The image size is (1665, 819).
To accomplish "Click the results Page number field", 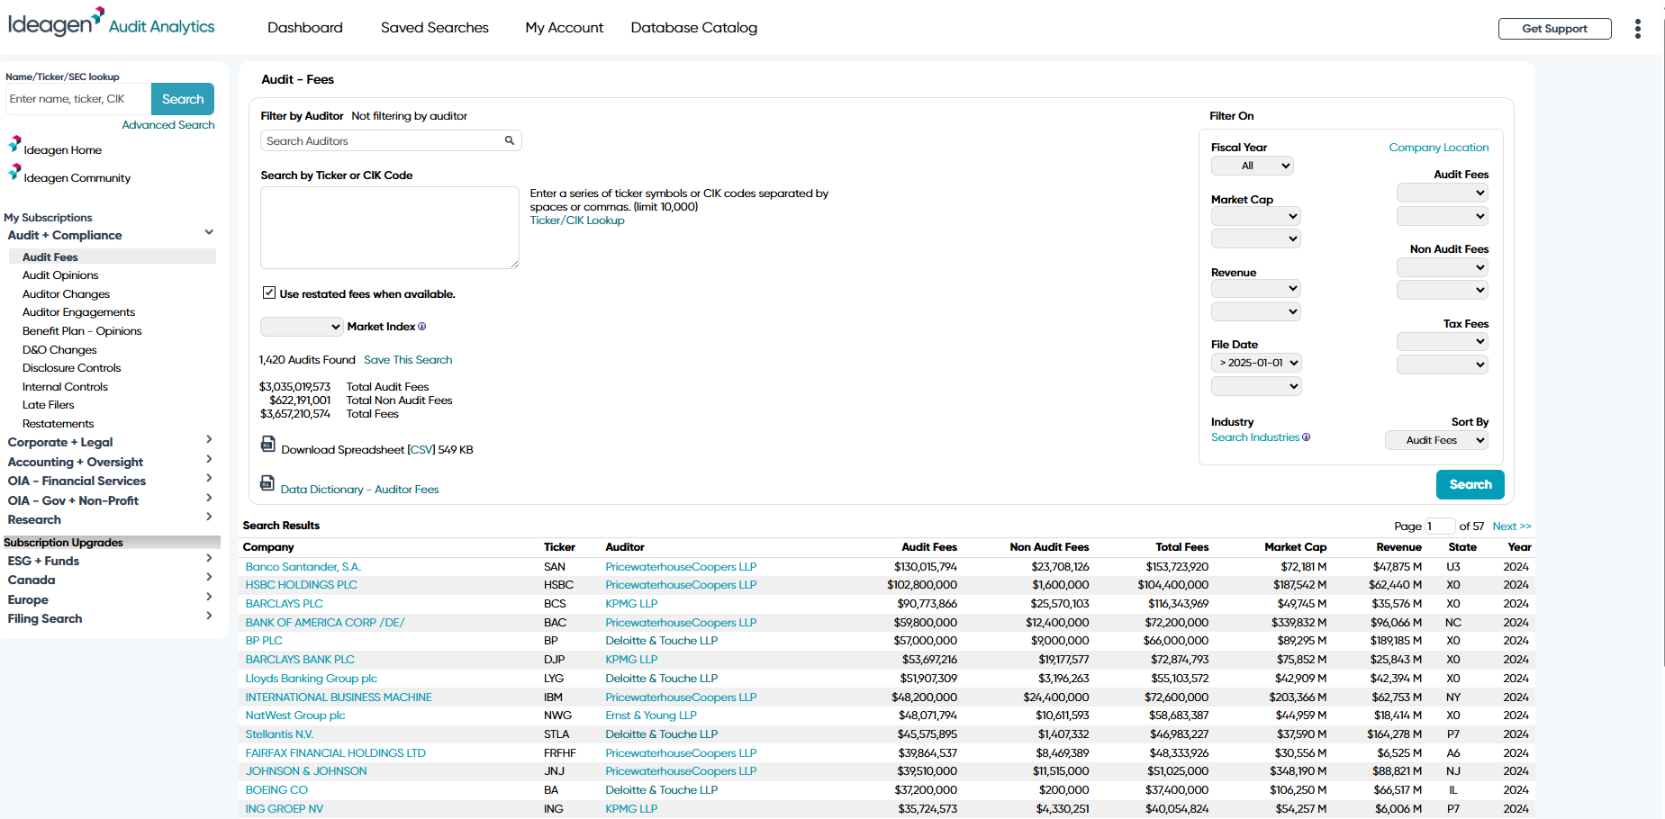I will pos(1440,526).
